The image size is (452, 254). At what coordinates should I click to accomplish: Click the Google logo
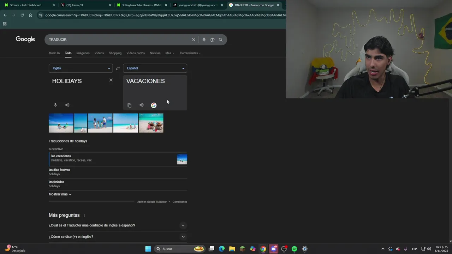[x=25, y=40]
